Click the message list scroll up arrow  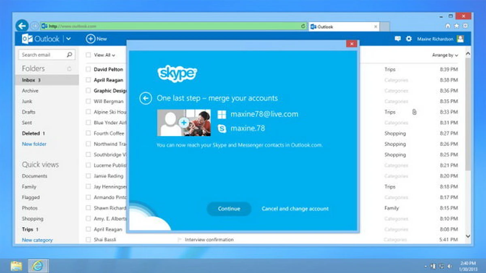pyautogui.click(x=469, y=53)
